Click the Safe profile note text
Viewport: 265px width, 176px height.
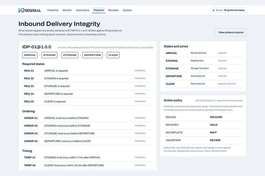[x=197, y=149]
